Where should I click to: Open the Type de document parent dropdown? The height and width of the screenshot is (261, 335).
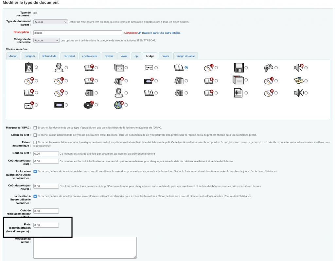coord(51,22)
